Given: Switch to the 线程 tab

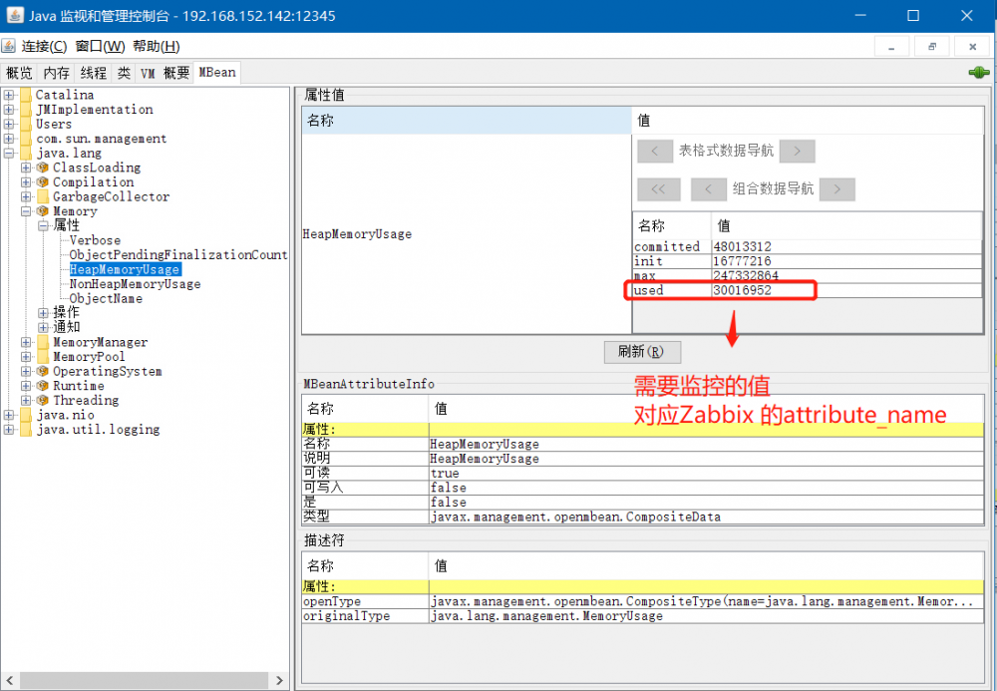Looking at the screenshot, I should coord(92,72).
